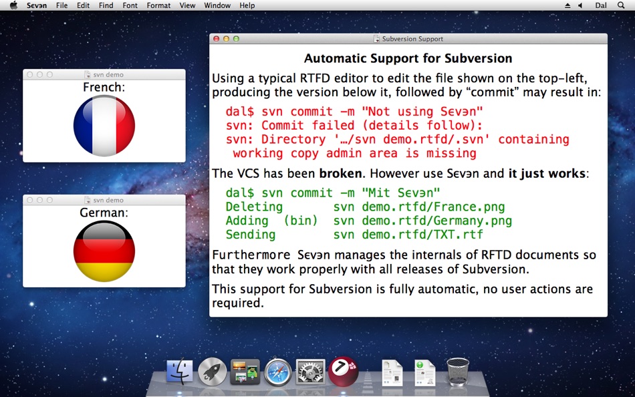The height and width of the screenshot is (397, 635).
Task: Open Spotlight search magnifier
Action: pos(621,5)
